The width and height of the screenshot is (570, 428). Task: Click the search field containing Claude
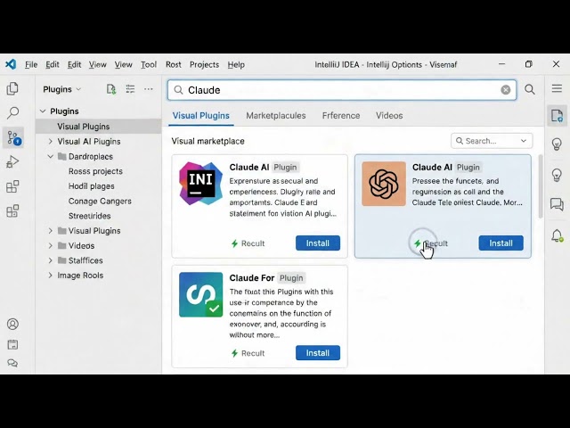point(342,90)
